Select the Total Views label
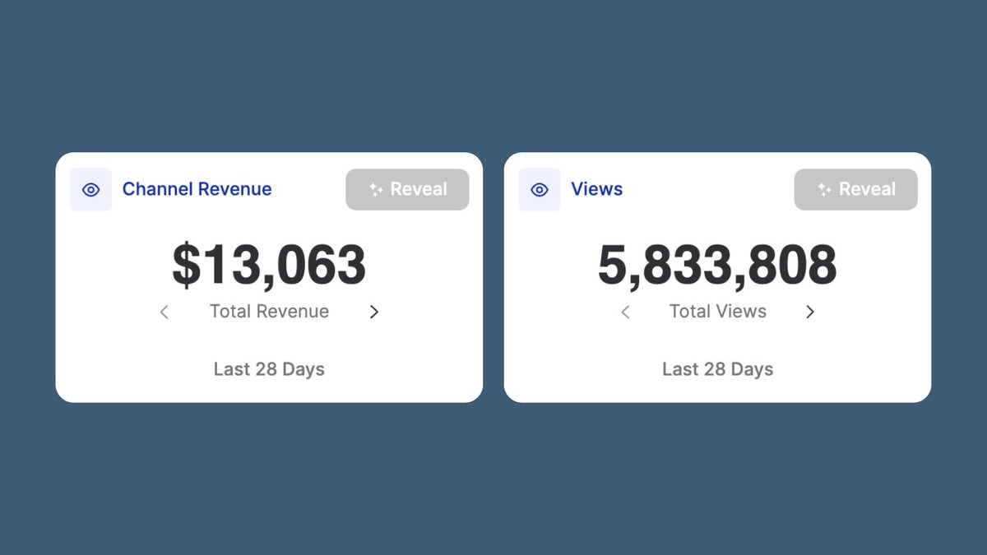Image resolution: width=987 pixels, height=555 pixels. (718, 312)
